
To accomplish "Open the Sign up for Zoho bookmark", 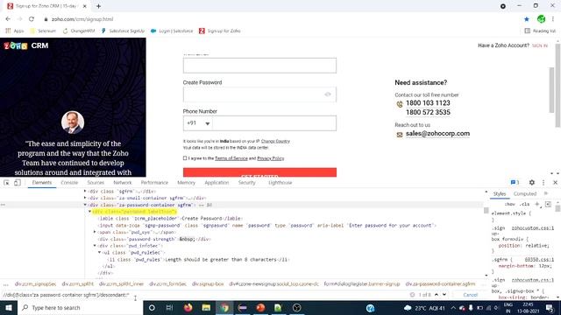I will [x=220, y=31].
